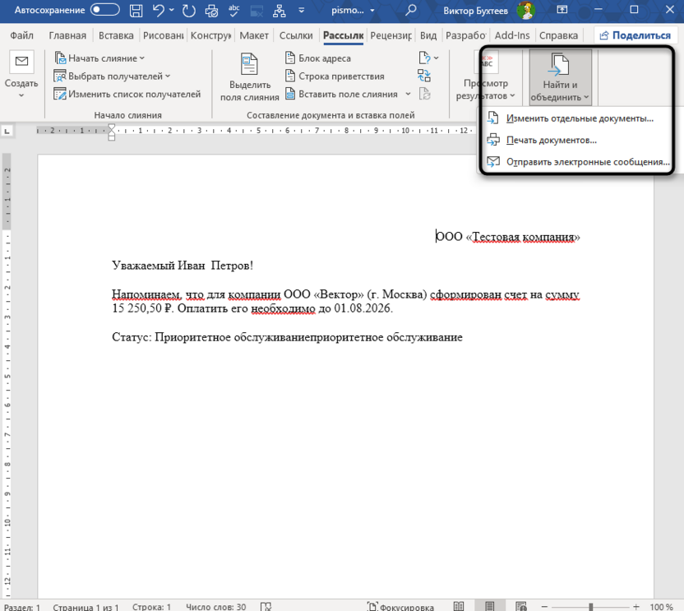The image size is (684, 611).
Task: Click inside ООО «Тестовая компания» heading text
Action: pyautogui.click(x=508, y=237)
